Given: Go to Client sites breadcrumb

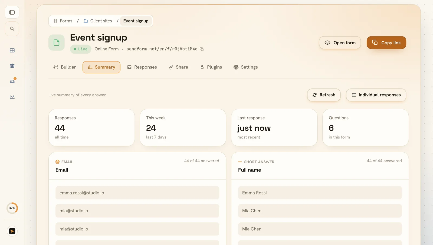Looking at the screenshot, I should click(x=98, y=21).
